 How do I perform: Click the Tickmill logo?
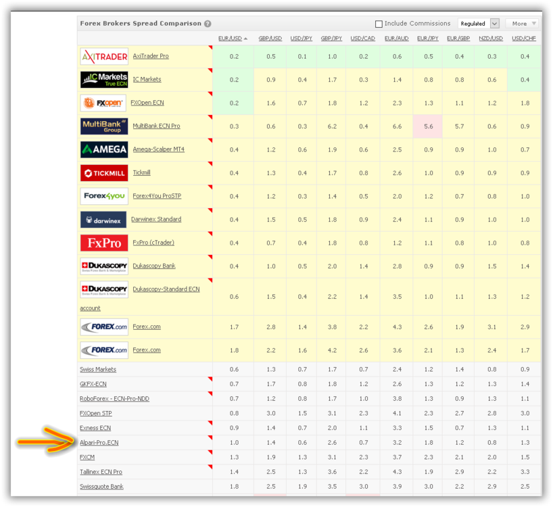click(x=104, y=173)
